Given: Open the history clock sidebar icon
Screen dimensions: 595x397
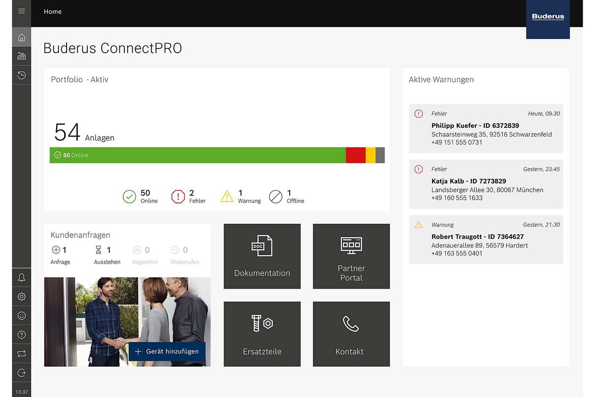Looking at the screenshot, I should click(21, 75).
